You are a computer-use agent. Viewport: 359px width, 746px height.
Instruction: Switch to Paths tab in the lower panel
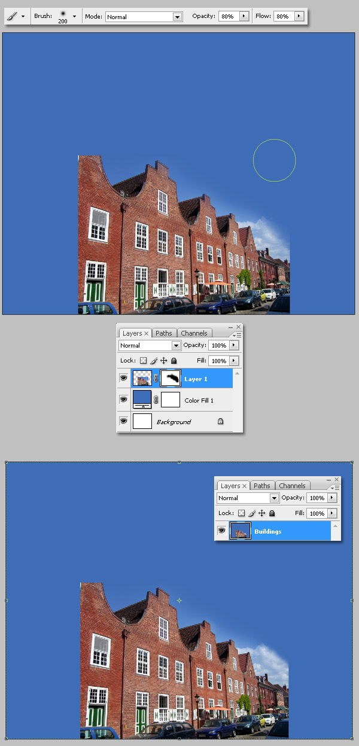point(262,486)
